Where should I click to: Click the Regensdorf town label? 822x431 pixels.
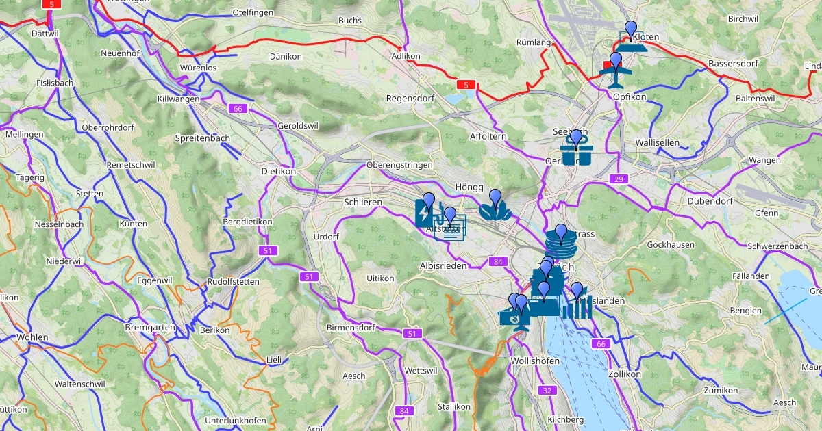pyautogui.click(x=410, y=99)
